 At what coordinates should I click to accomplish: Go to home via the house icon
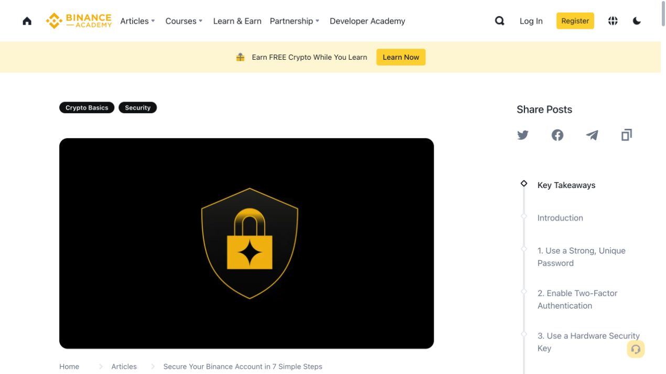[27, 21]
